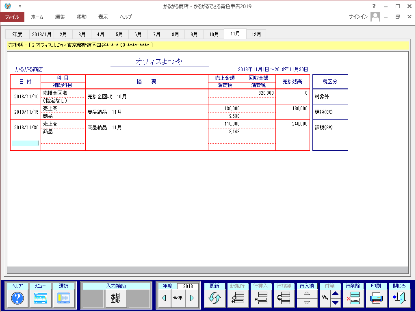
Task: Open the 編集 menu
Action: 60,17
